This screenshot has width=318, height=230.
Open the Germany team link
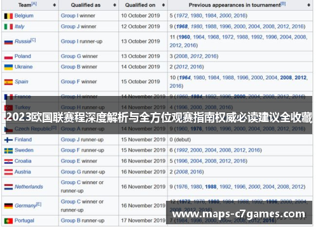pyautogui.click(x=25, y=206)
